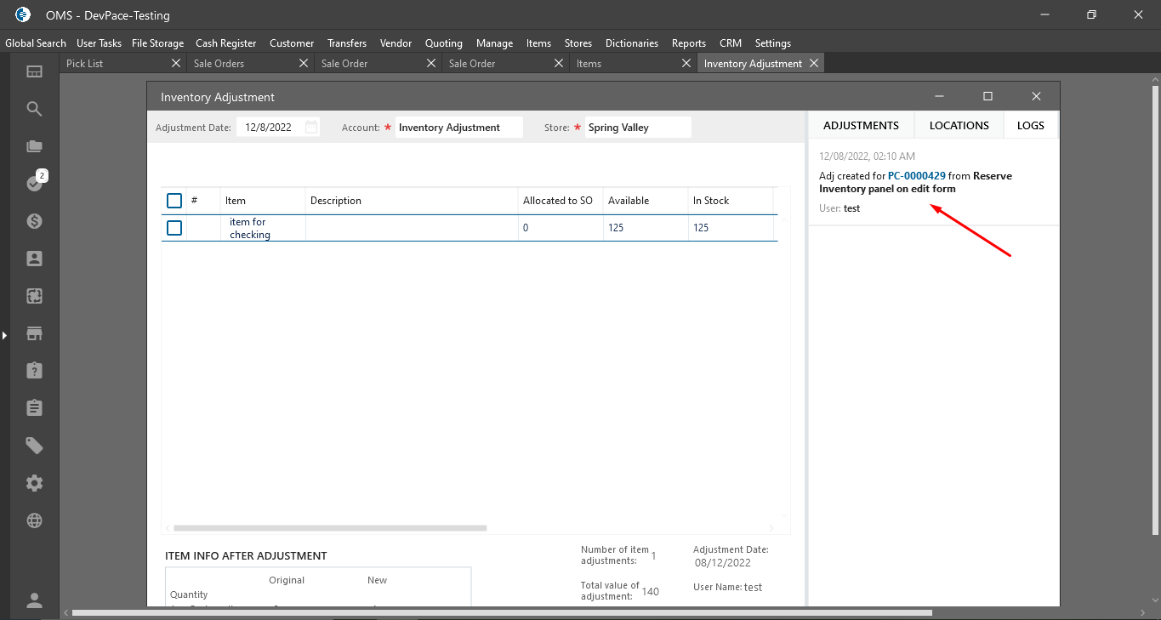Expand the sidebar using the left edge arrow
1161x620 pixels.
4,336
